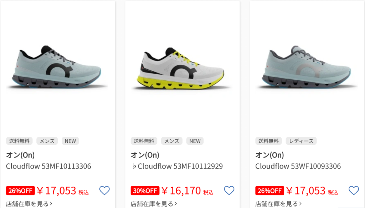Select the メンズ tag on first product
This screenshot has width=365, height=208.
click(x=47, y=141)
